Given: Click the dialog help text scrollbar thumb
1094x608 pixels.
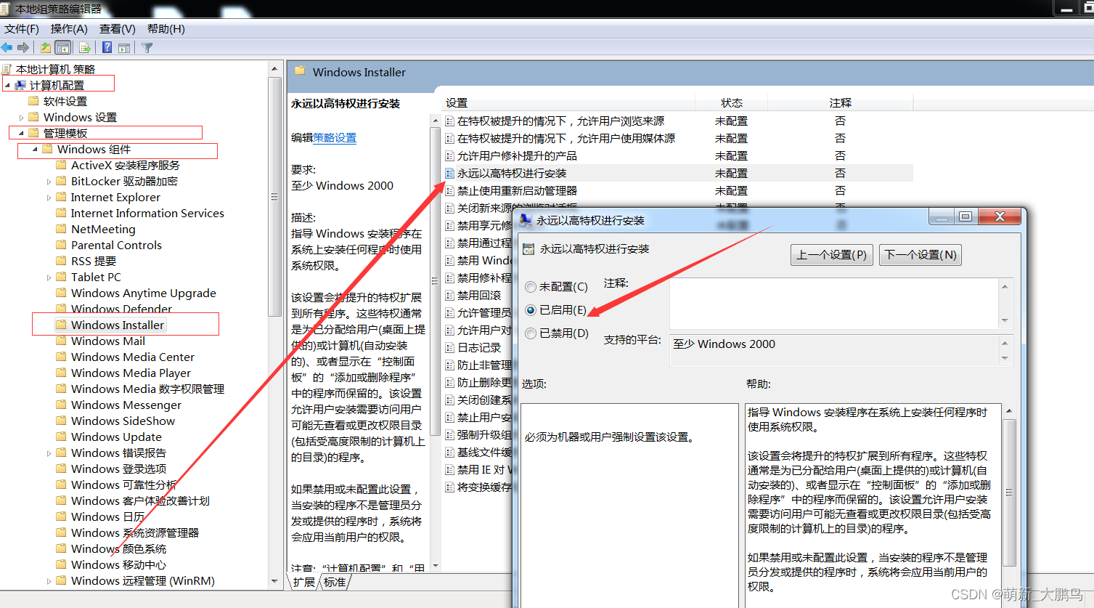Looking at the screenshot, I should point(1009,493).
